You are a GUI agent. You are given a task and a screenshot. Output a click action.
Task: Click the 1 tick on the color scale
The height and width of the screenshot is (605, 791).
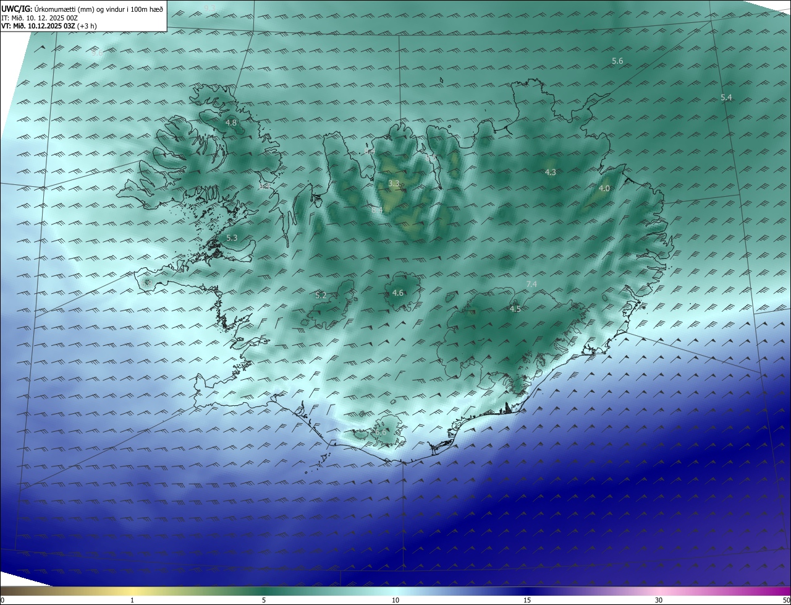132,600
